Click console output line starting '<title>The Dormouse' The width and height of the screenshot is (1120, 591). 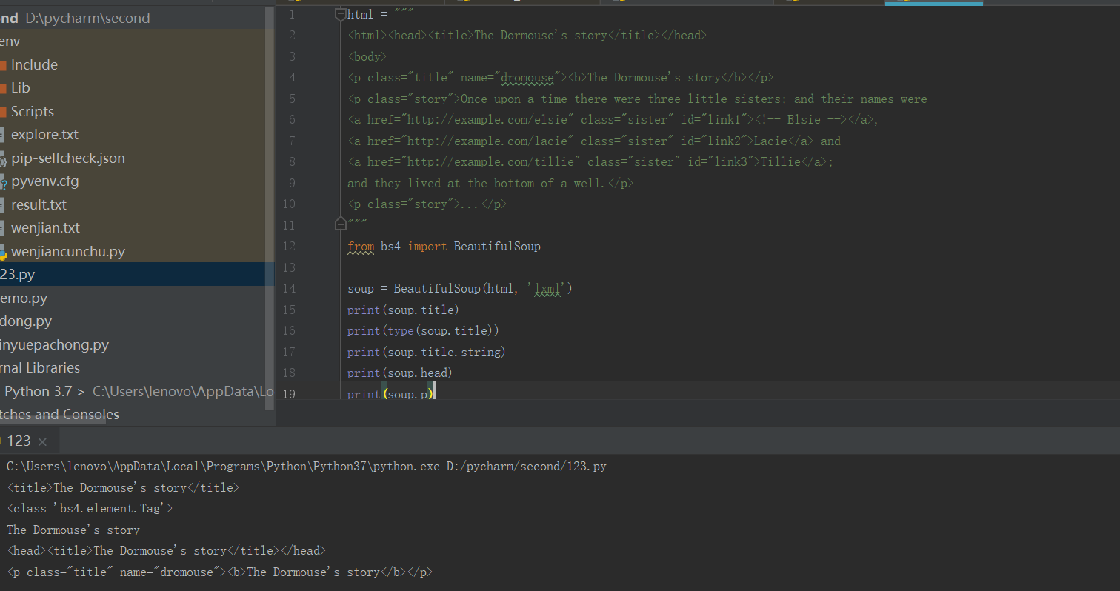click(x=123, y=488)
